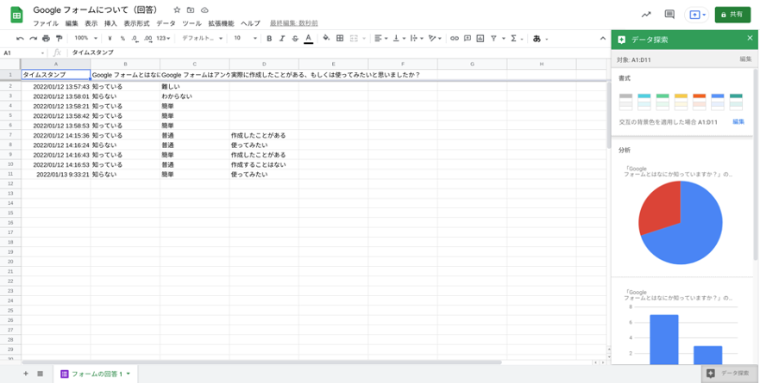Open the ツール menu

(x=192, y=23)
